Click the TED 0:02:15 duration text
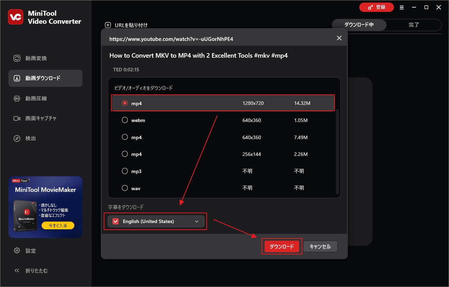Screen dimensions: 449x287 point(126,70)
